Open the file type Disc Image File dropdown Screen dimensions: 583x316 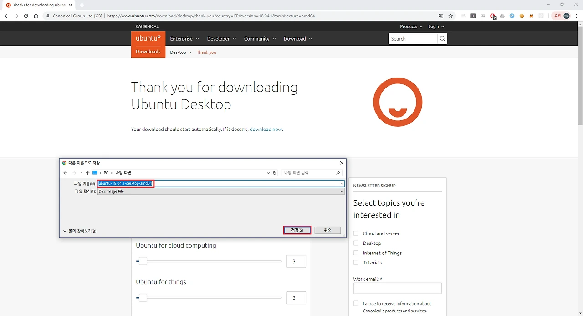click(x=221, y=192)
